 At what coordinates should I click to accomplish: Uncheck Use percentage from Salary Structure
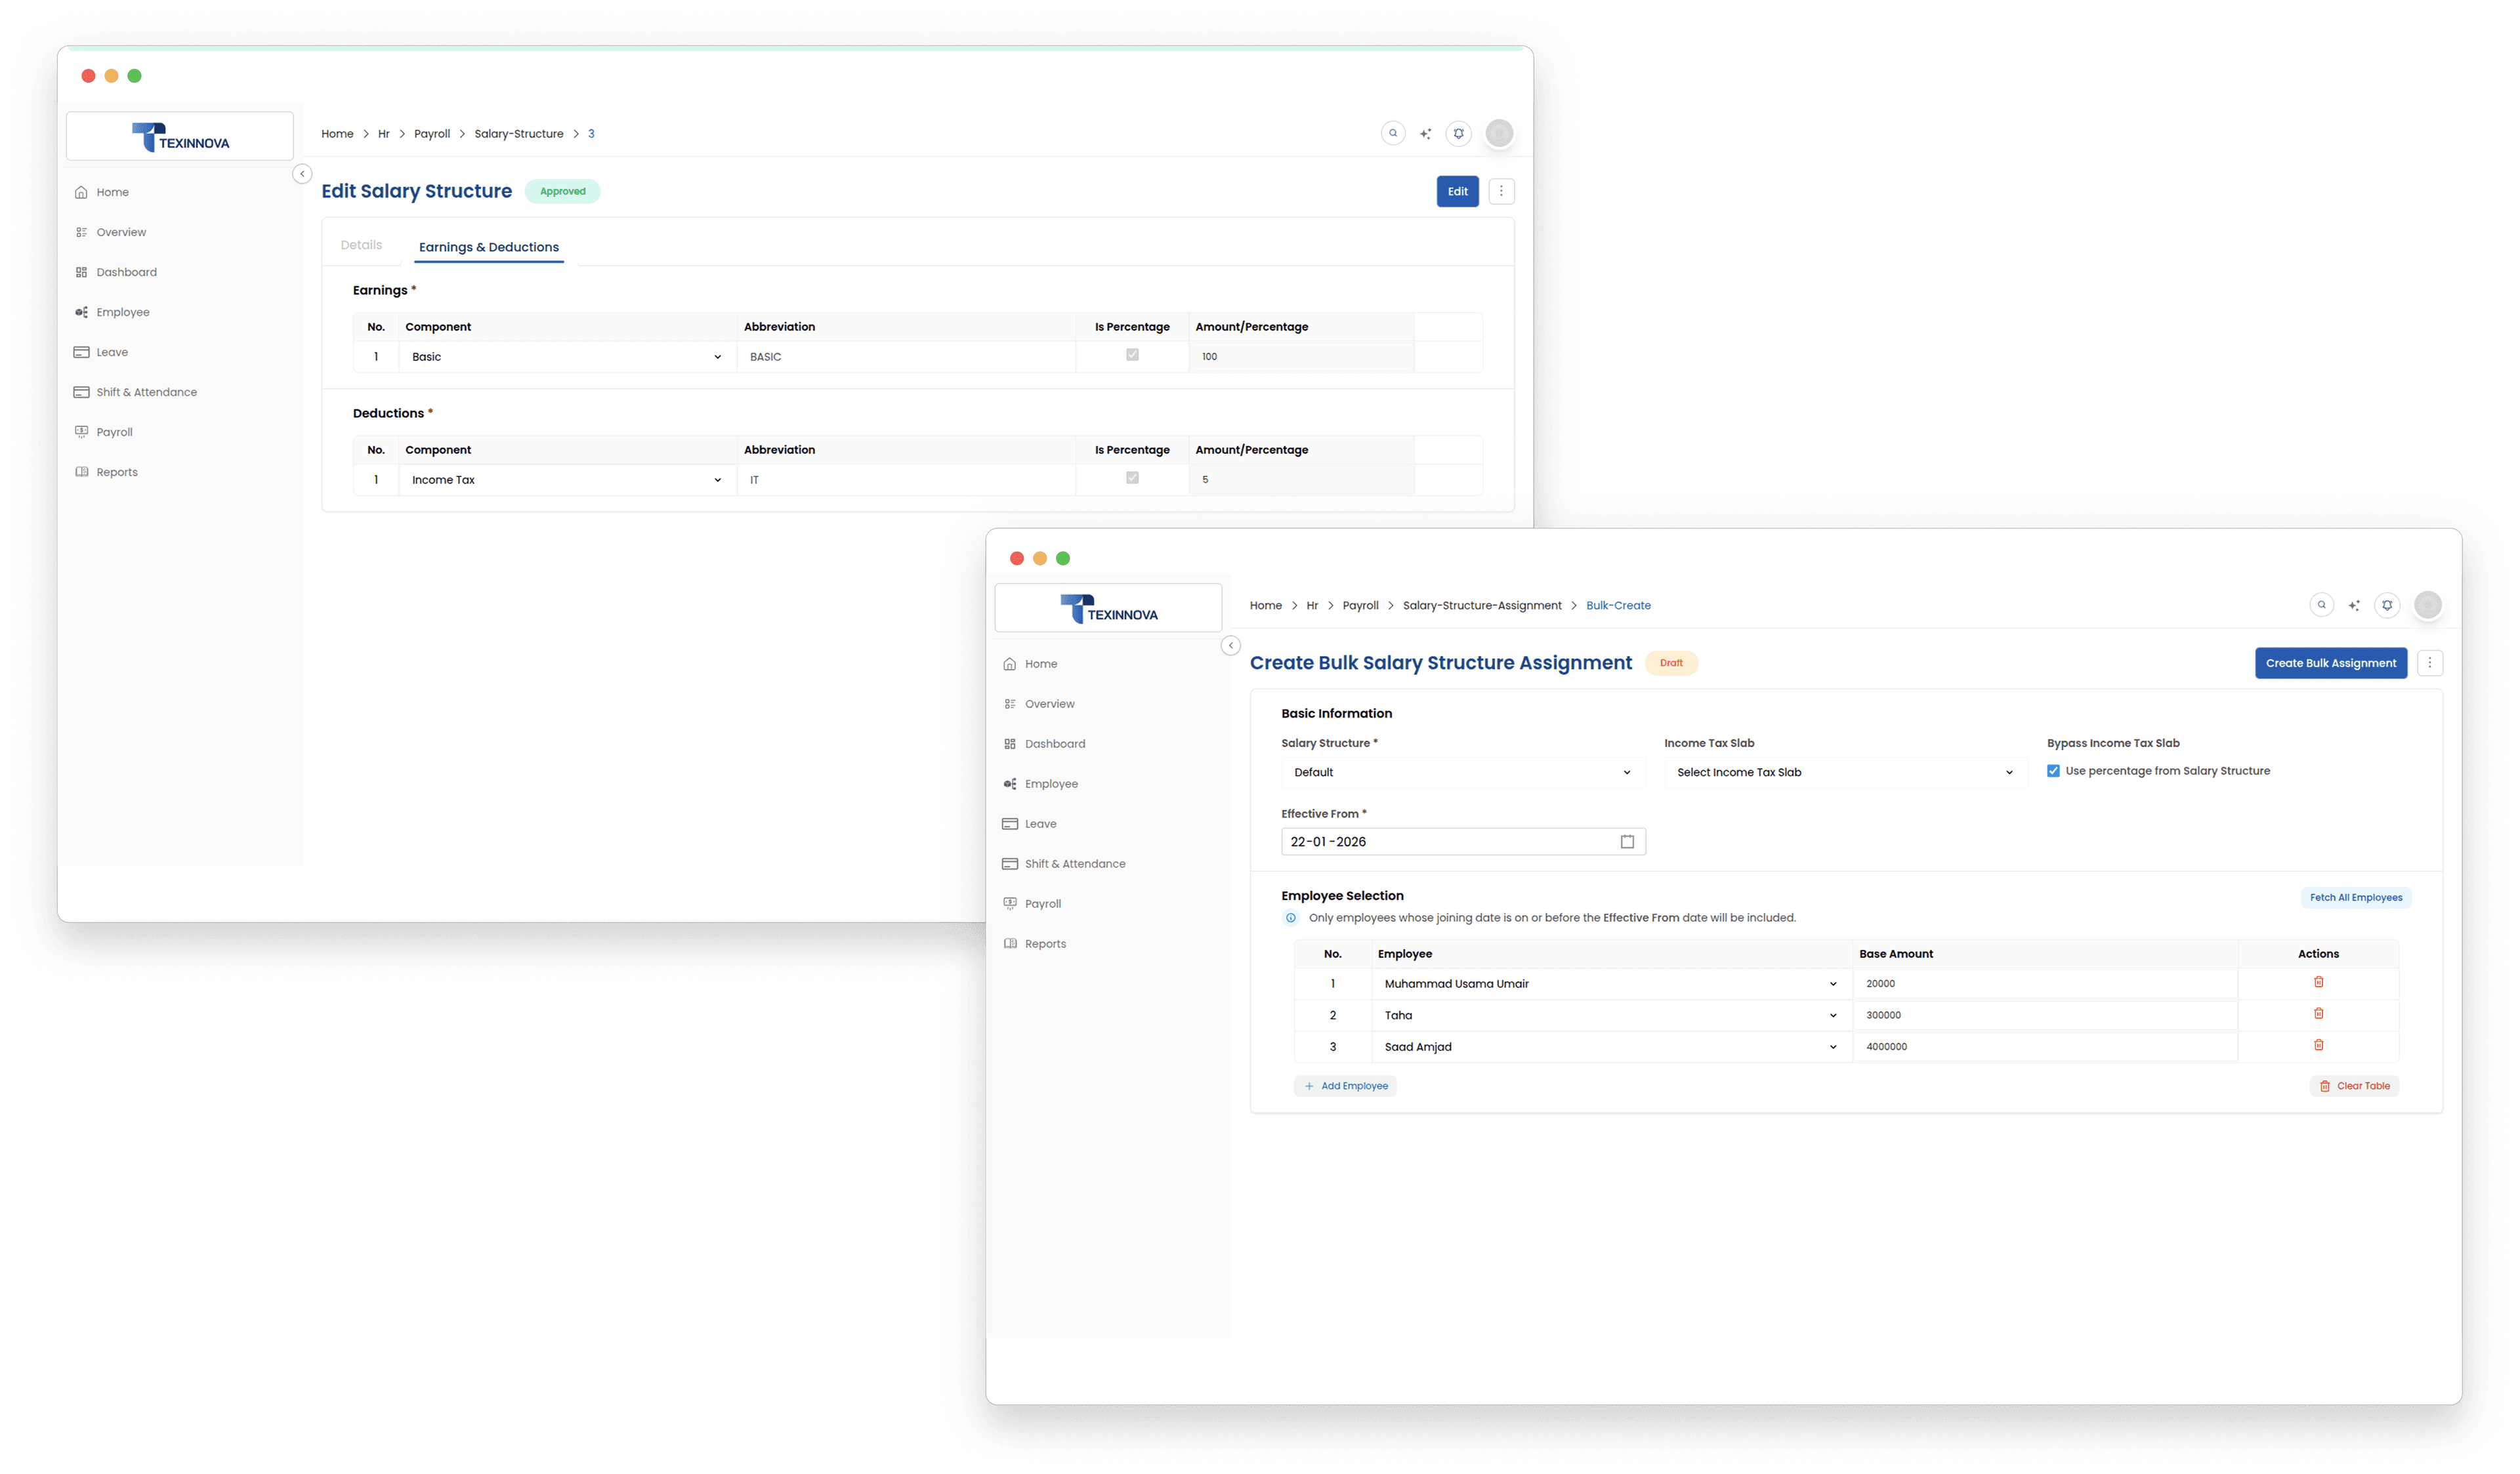[2053, 771]
